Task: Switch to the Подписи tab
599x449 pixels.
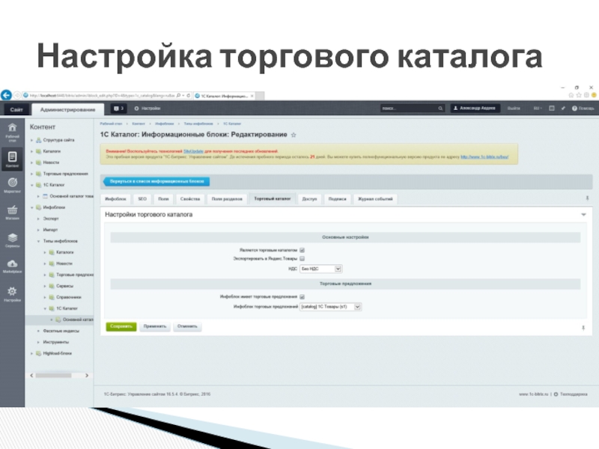Action: [338, 199]
